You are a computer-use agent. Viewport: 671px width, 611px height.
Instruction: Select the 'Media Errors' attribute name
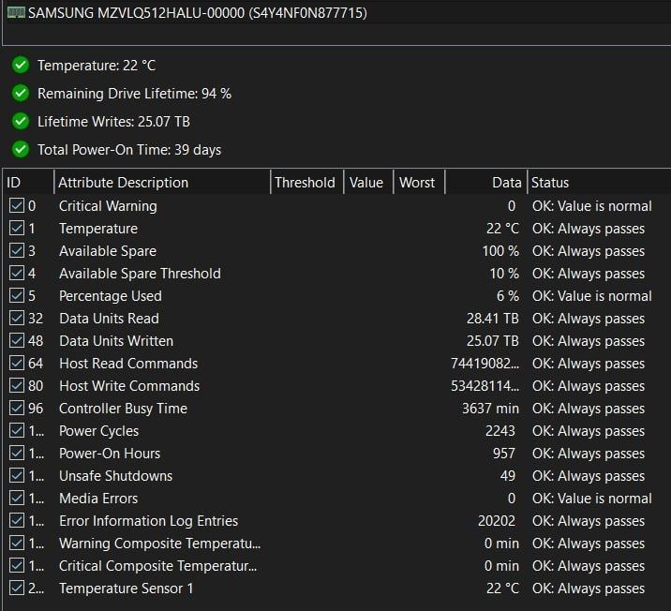pos(98,499)
